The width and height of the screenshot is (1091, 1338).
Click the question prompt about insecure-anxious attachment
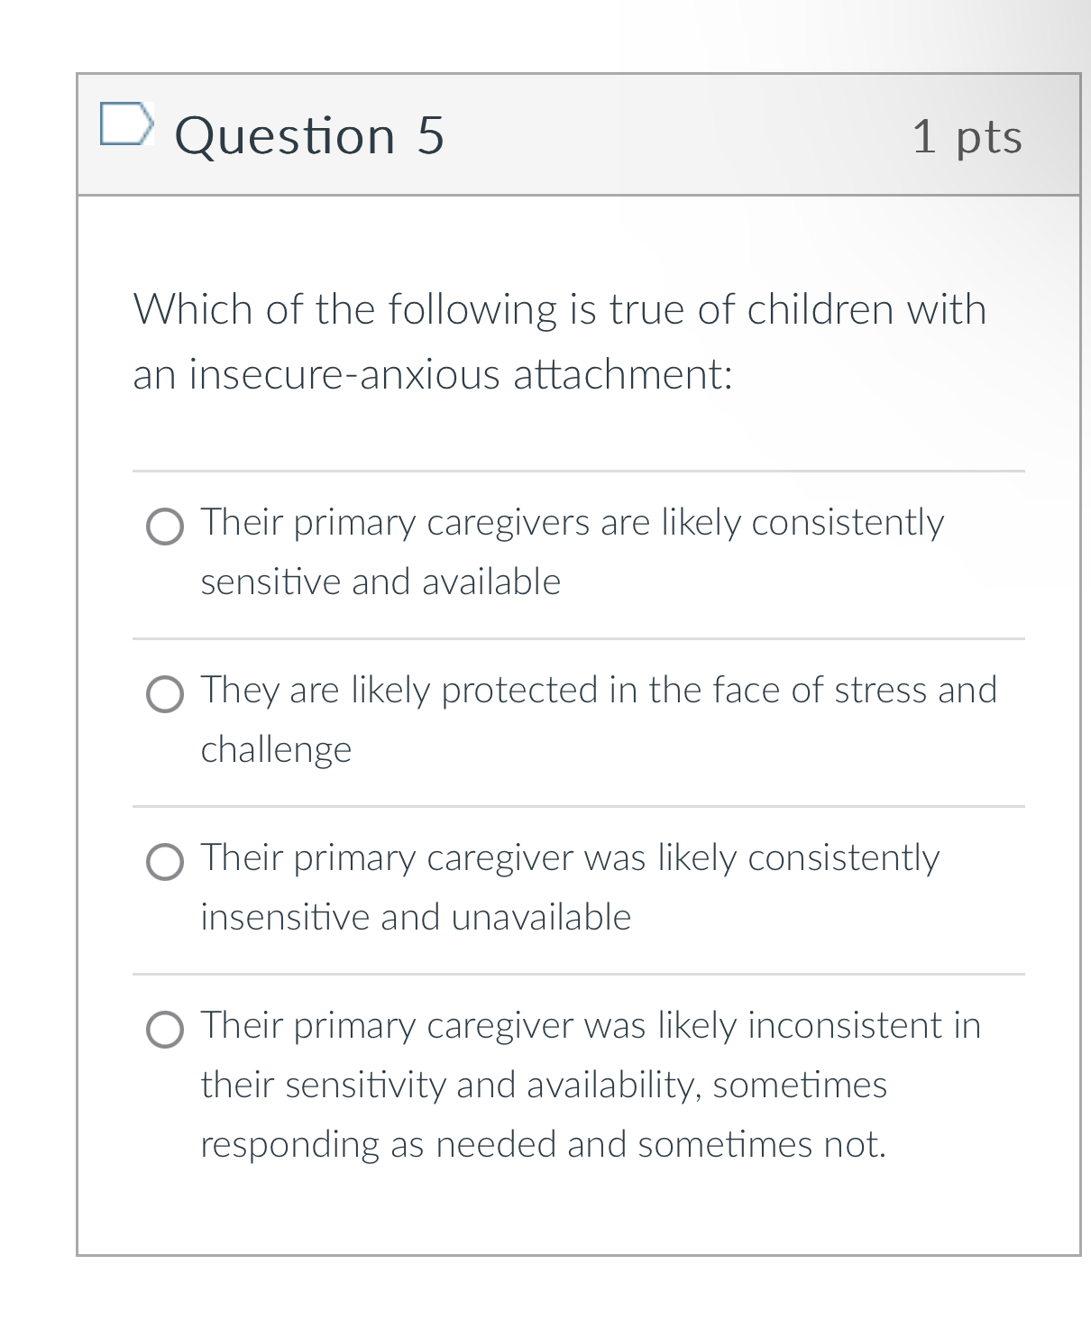(559, 341)
